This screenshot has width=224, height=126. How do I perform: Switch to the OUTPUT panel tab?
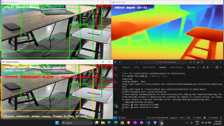coord(136,67)
